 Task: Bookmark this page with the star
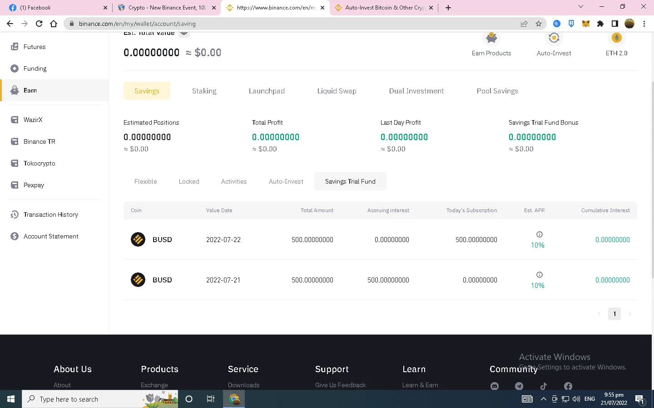point(539,24)
